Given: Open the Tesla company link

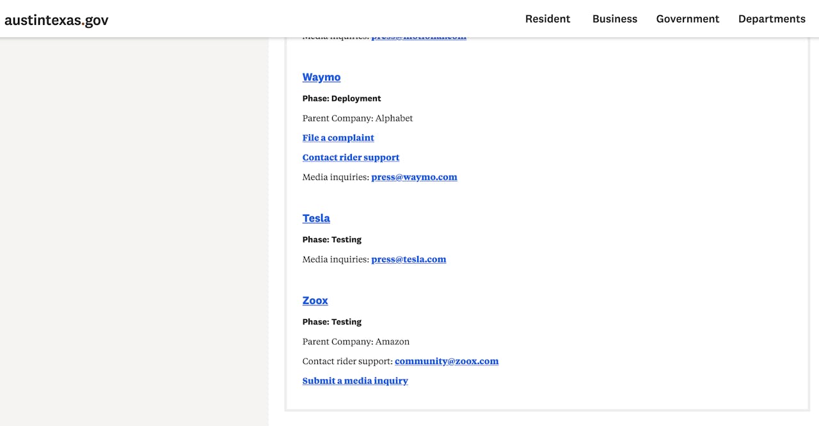Looking at the screenshot, I should [316, 218].
